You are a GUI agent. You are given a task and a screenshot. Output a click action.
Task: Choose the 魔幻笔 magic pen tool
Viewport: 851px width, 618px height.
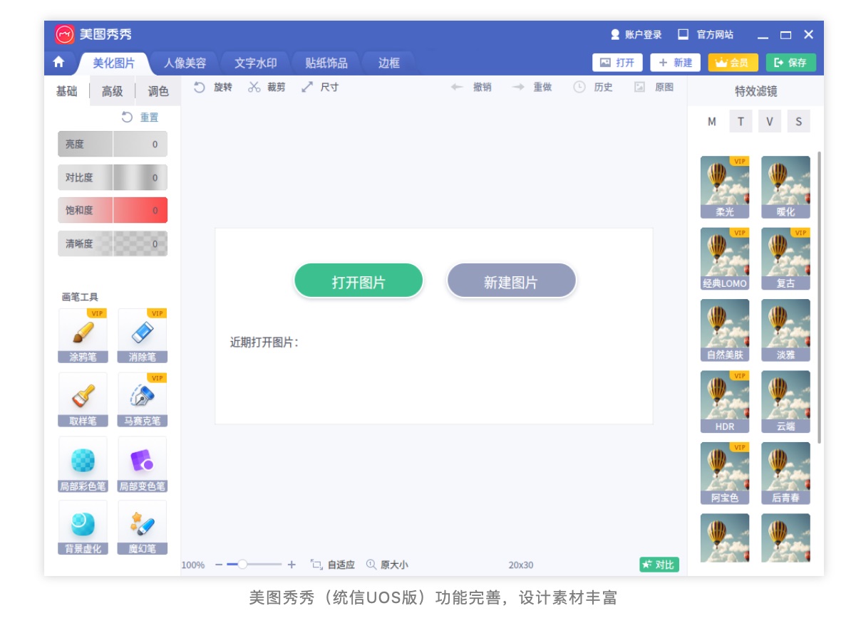click(143, 528)
